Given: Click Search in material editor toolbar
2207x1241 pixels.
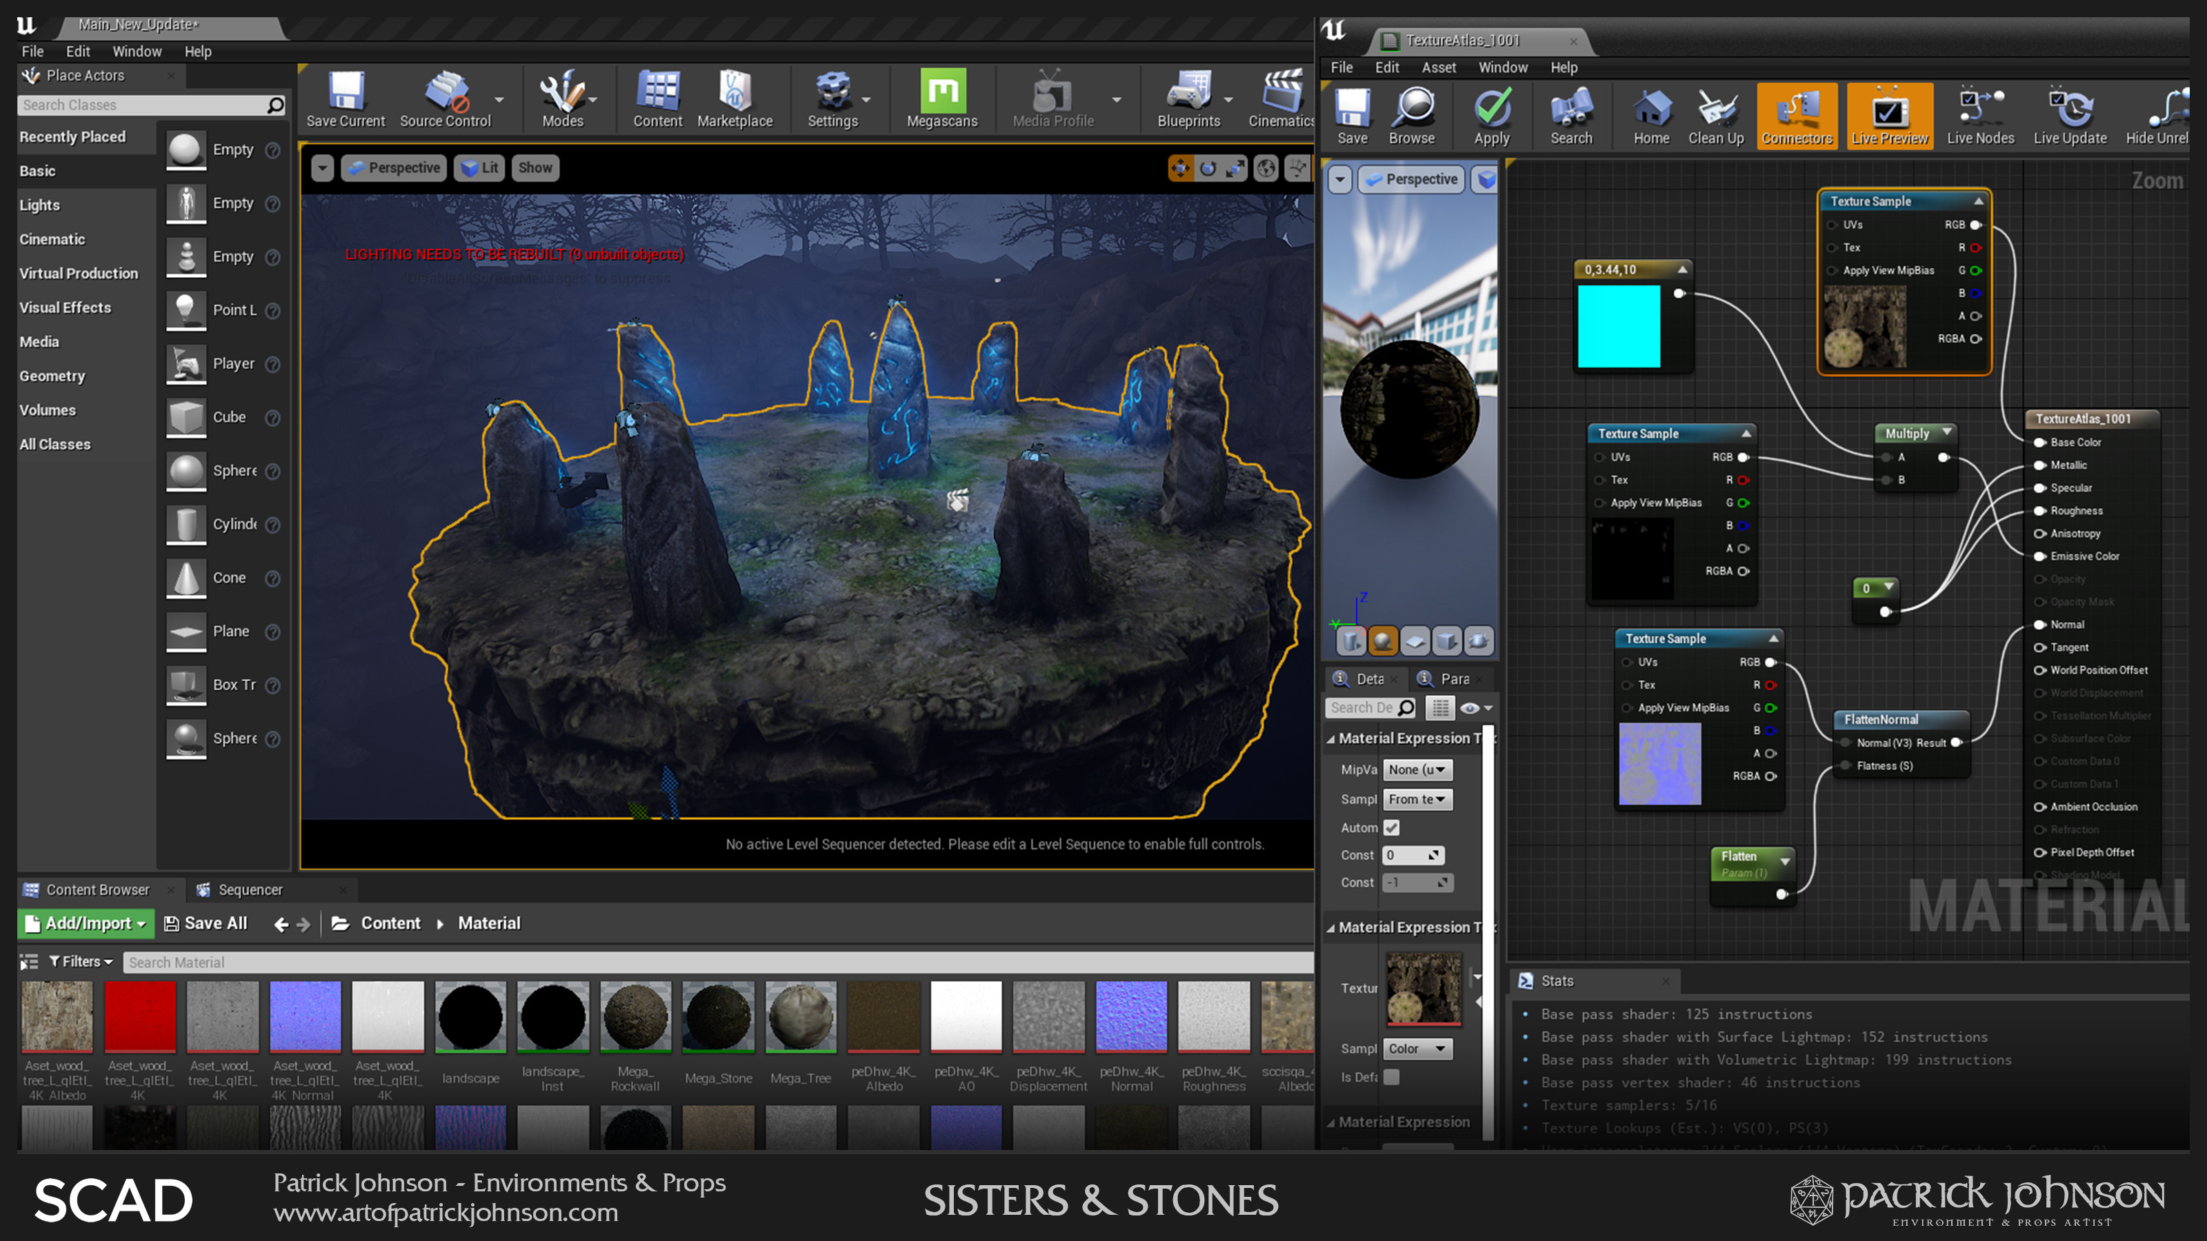Looking at the screenshot, I should tap(1571, 117).
